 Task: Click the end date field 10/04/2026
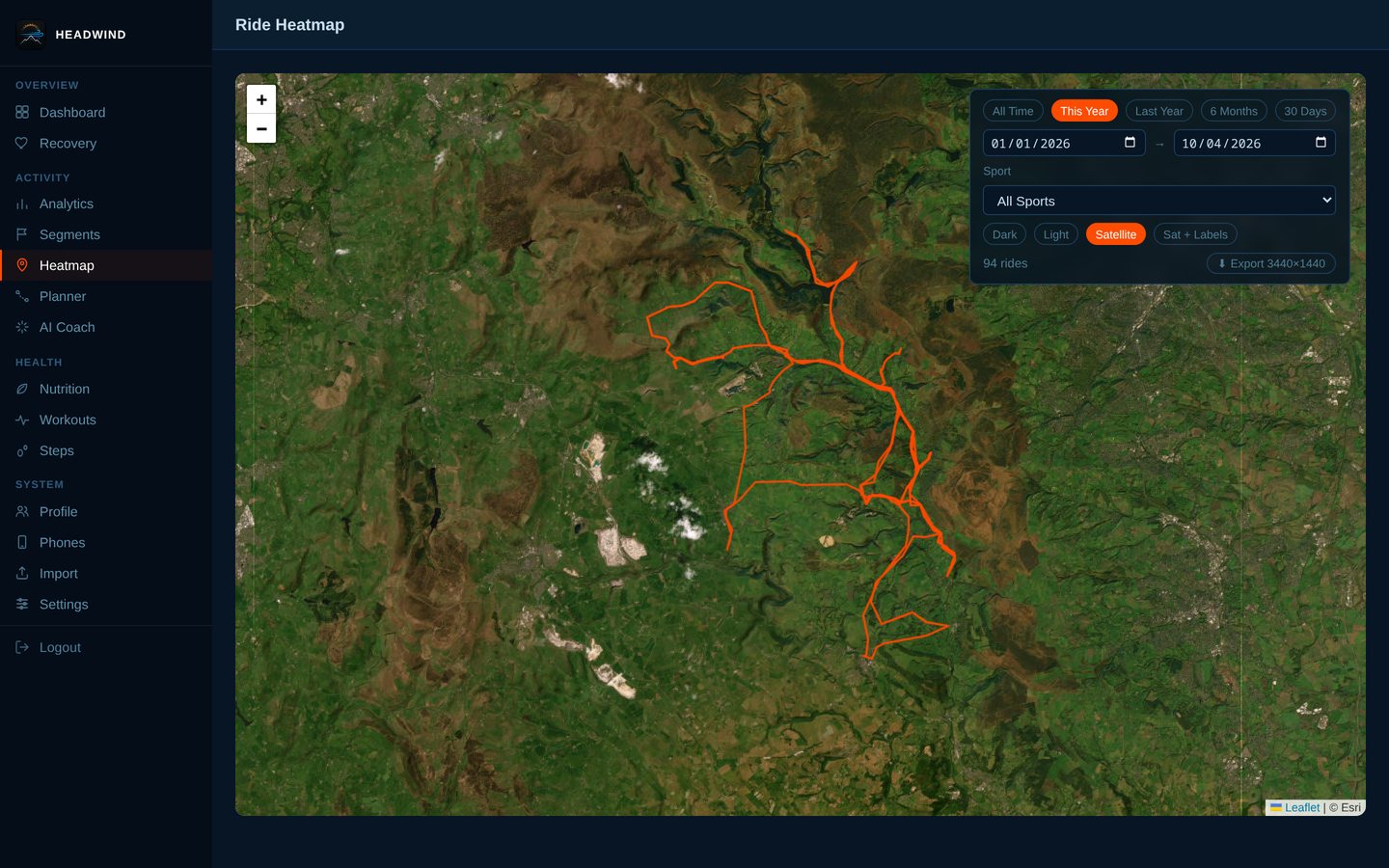(x=1255, y=143)
